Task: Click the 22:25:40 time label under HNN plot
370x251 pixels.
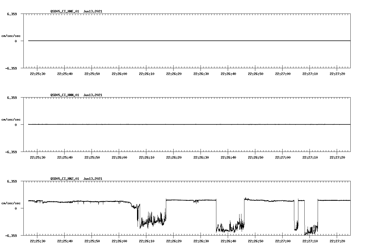Action: pyautogui.click(x=65, y=158)
